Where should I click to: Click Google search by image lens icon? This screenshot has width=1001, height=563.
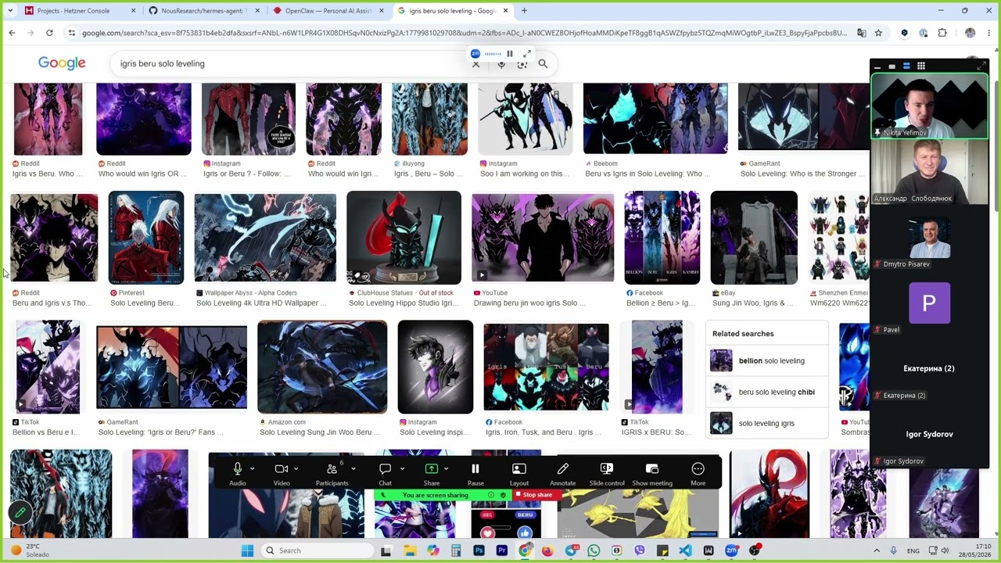coord(522,64)
